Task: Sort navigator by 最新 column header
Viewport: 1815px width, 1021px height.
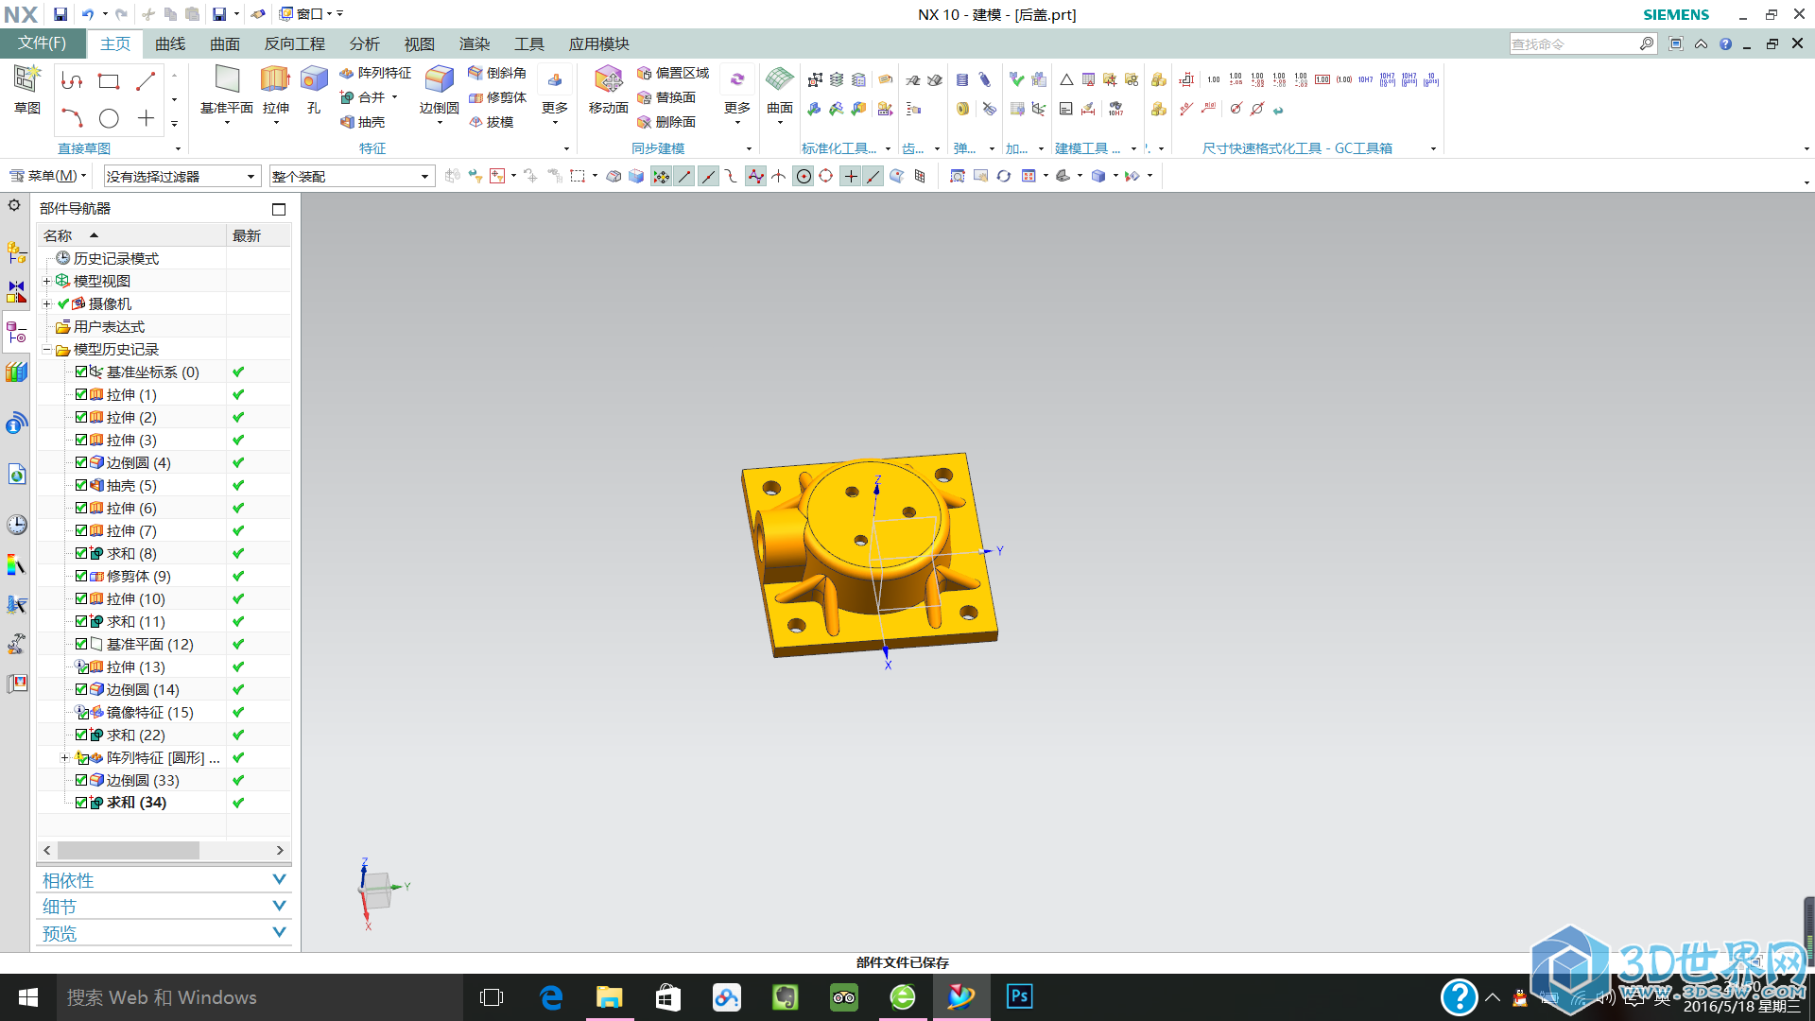Action: pyautogui.click(x=258, y=235)
